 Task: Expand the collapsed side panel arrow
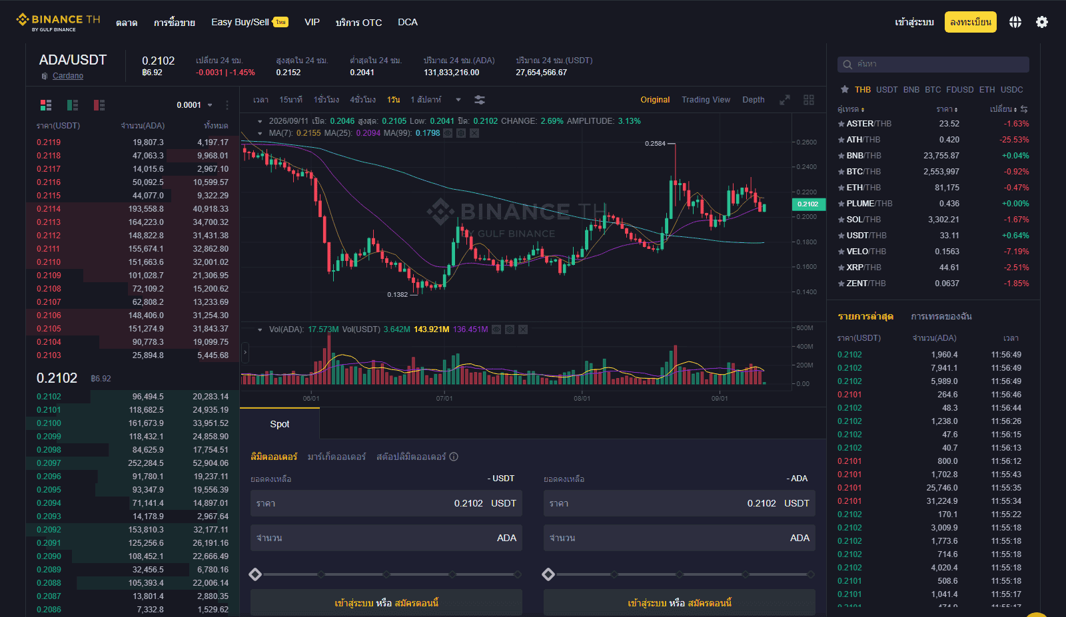click(x=245, y=352)
